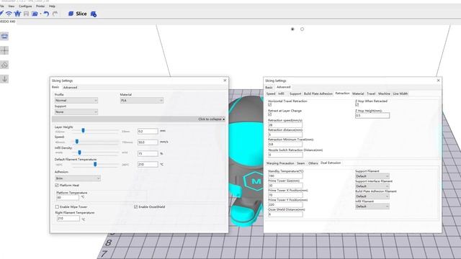461x259 pixels.
Task: Toggle Retract at Layer Change checkbox
Action: pos(269,114)
